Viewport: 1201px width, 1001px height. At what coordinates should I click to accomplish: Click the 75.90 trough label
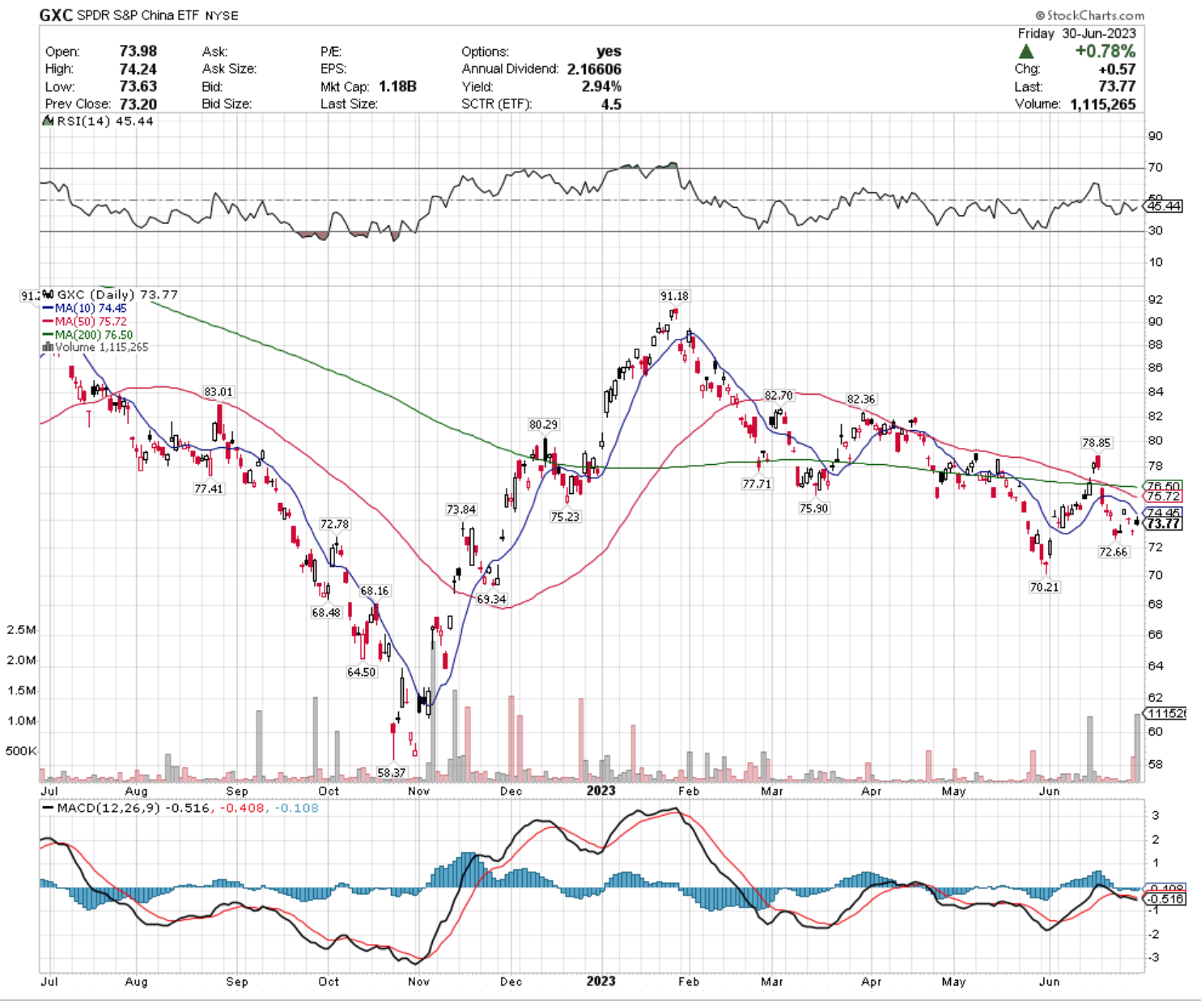click(x=813, y=509)
